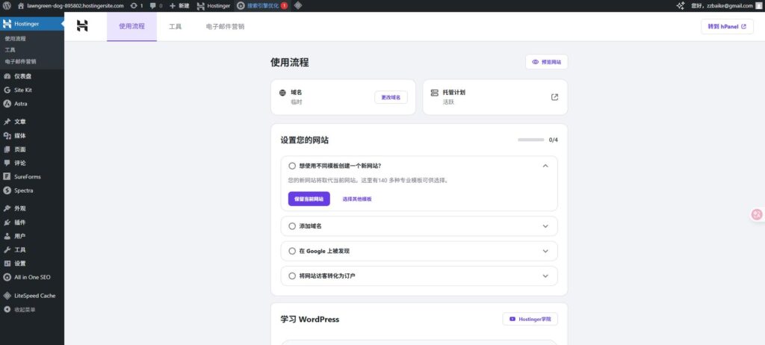Image resolution: width=765 pixels, height=345 pixels.
Task: Open Astra in sidebar
Action: pos(31,104)
